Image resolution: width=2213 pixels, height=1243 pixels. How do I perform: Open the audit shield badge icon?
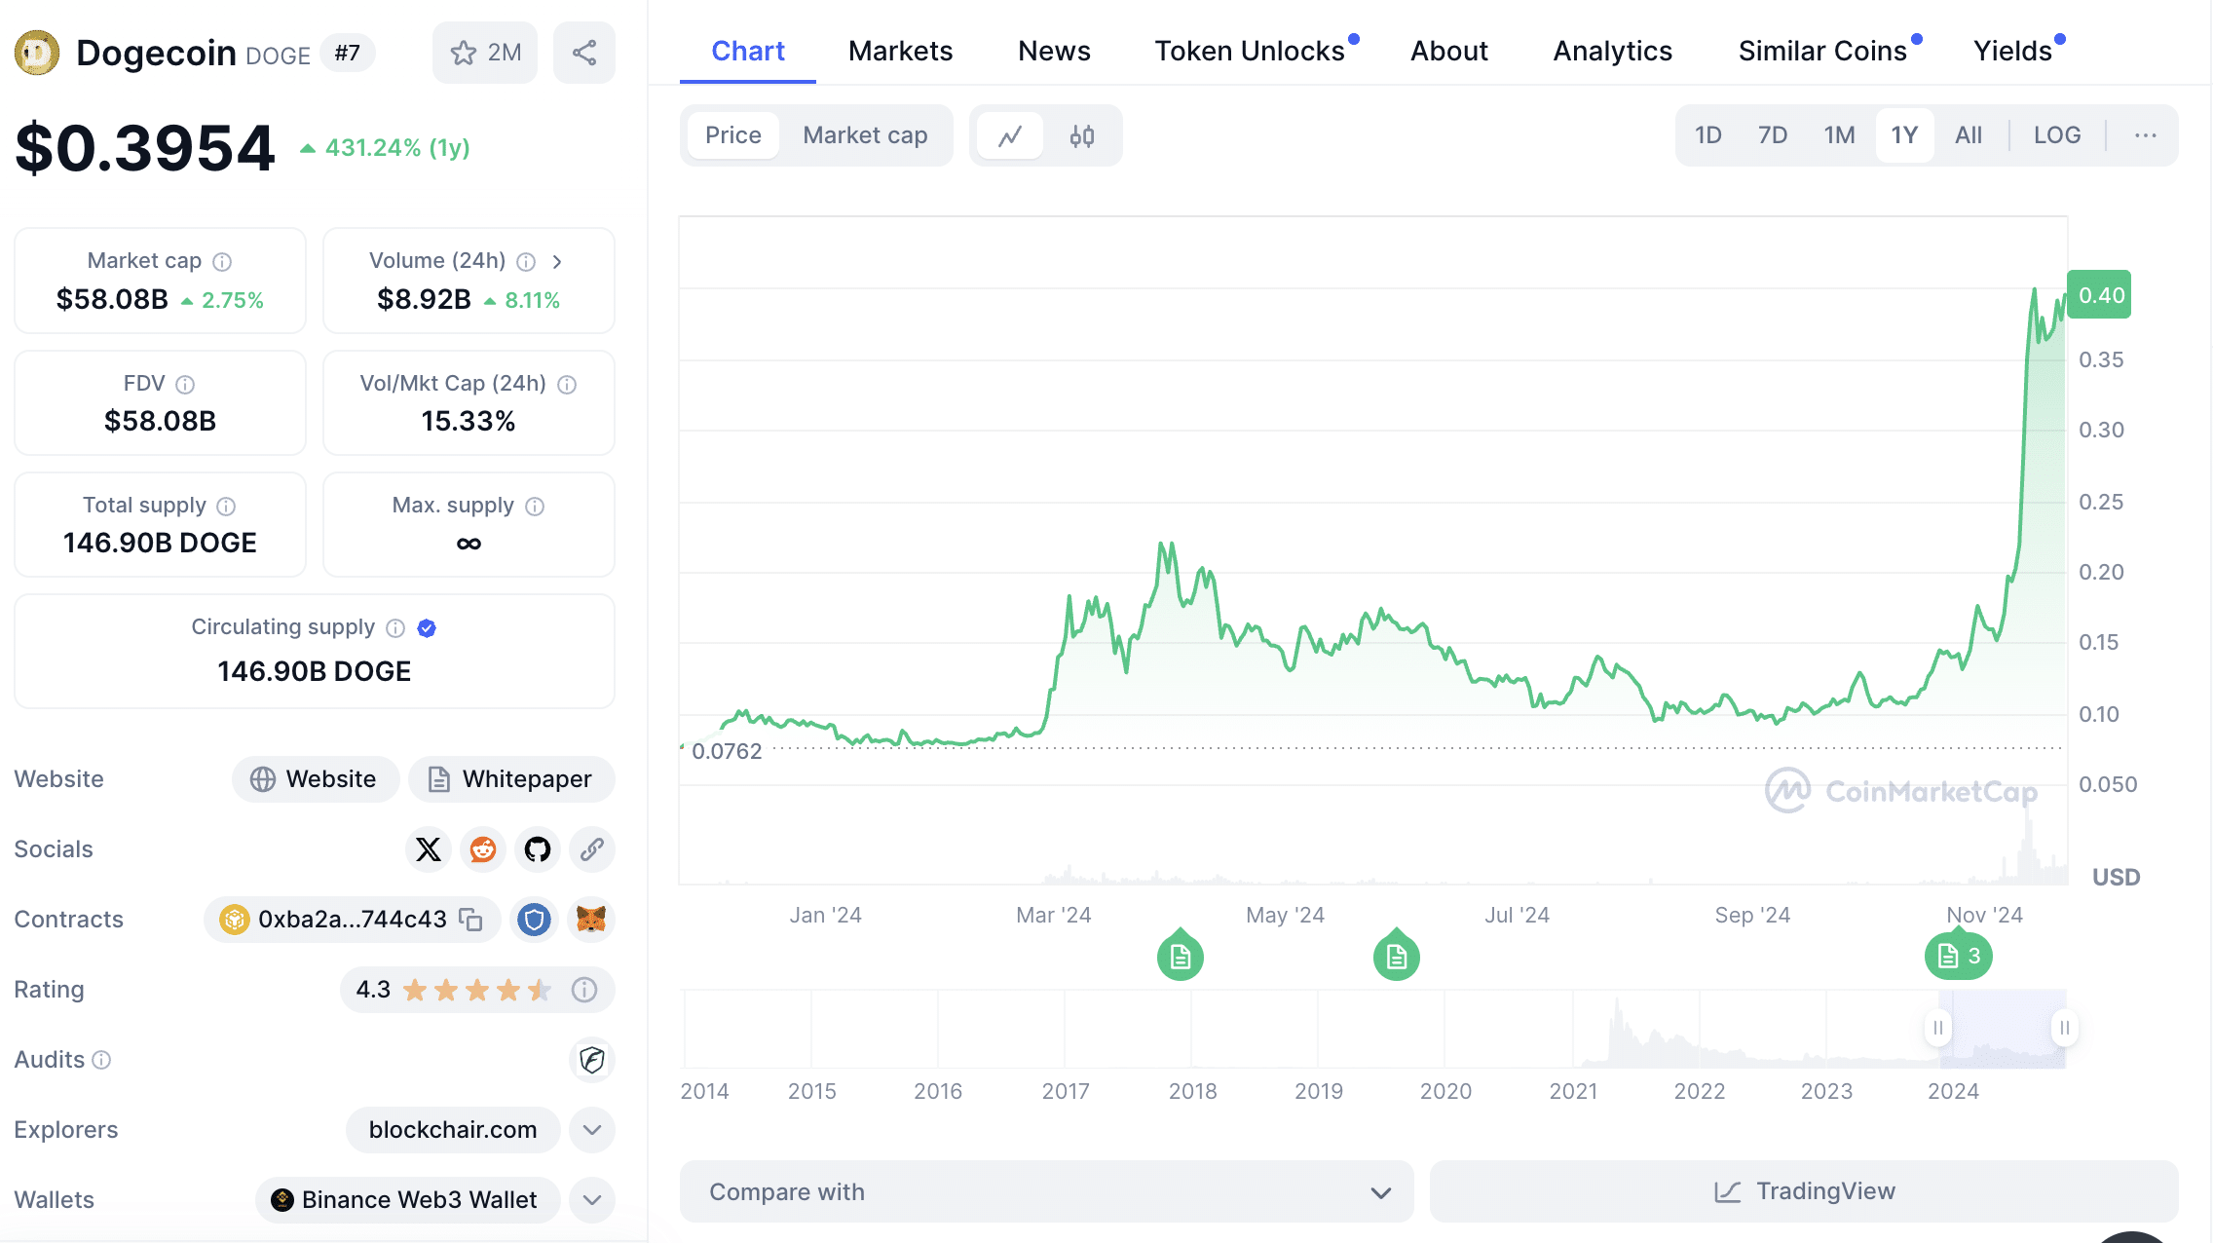[592, 1060]
